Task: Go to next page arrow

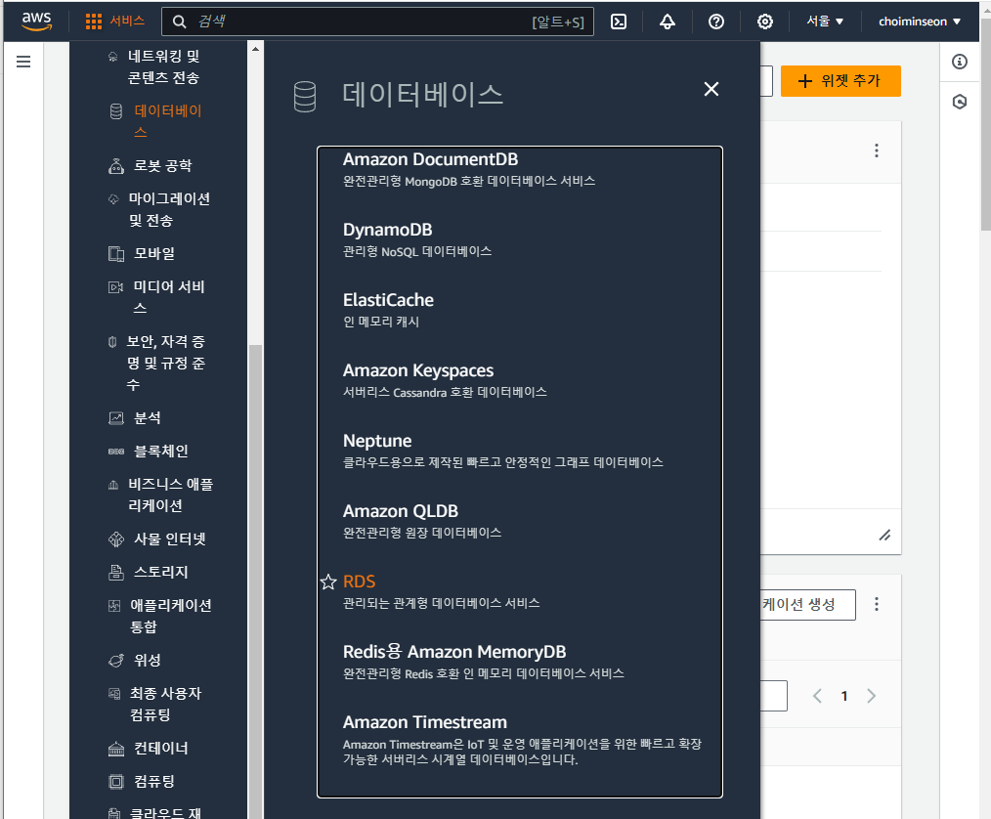Action: [872, 696]
